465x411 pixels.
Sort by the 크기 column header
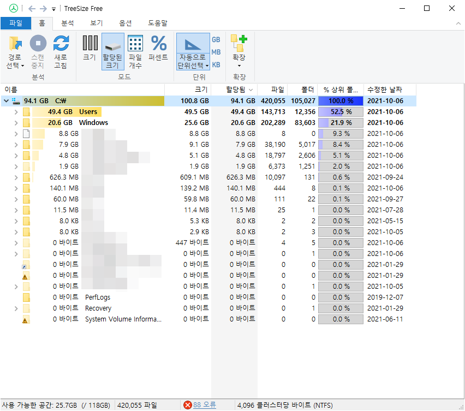tap(188, 90)
